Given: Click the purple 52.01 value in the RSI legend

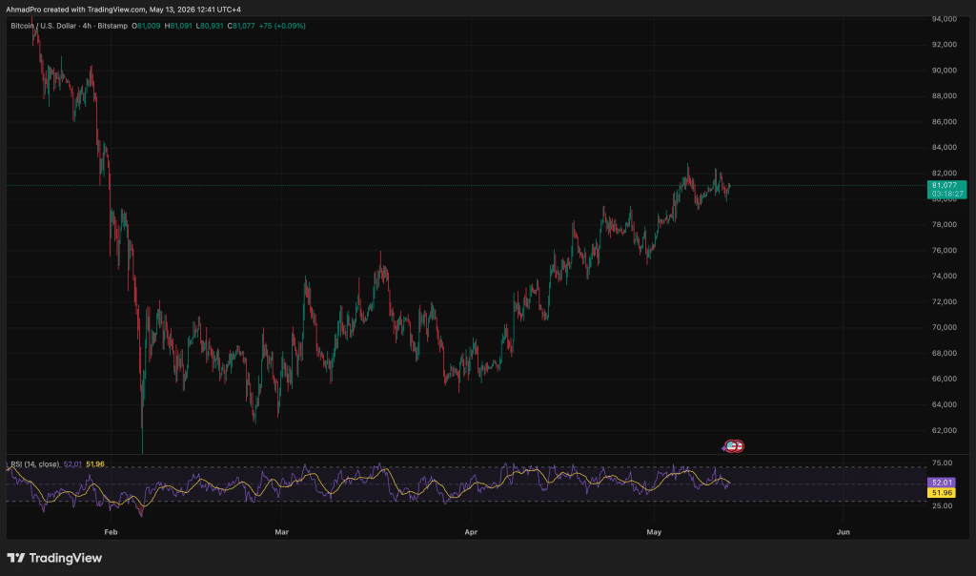Looking at the screenshot, I should [72, 464].
